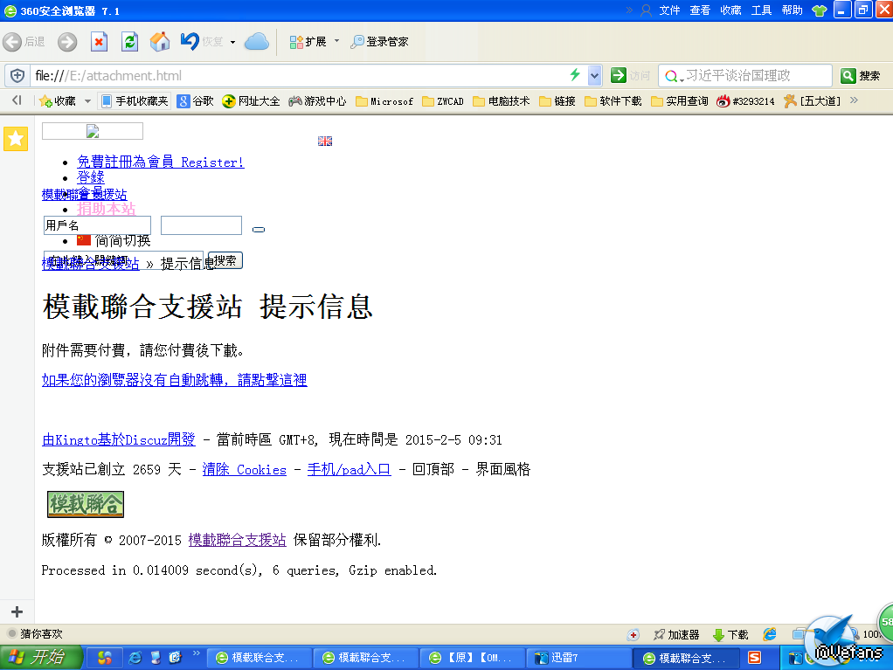Click the link 如果您的瀏覽器沒有自動跳轉

[174, 380]
